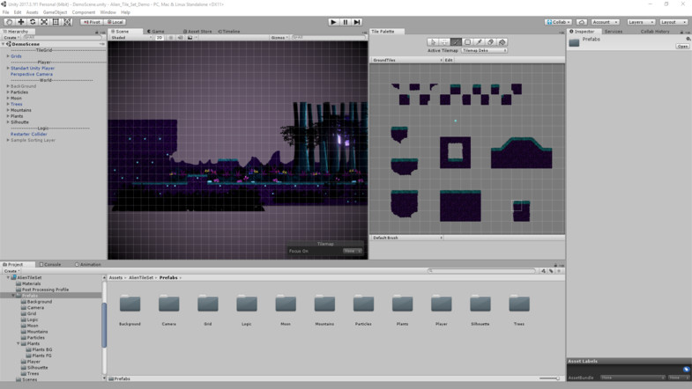Open the Default Brush dropdown

pyautogui.click(x=406, y=238)
